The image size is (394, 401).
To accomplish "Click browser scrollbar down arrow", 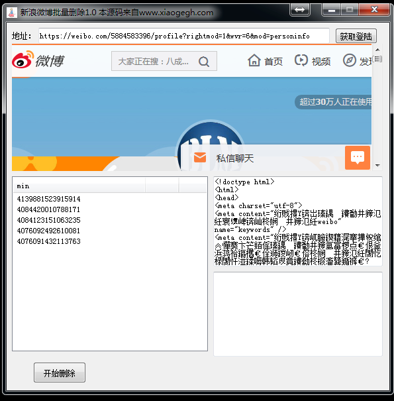I will pos(377,166).
